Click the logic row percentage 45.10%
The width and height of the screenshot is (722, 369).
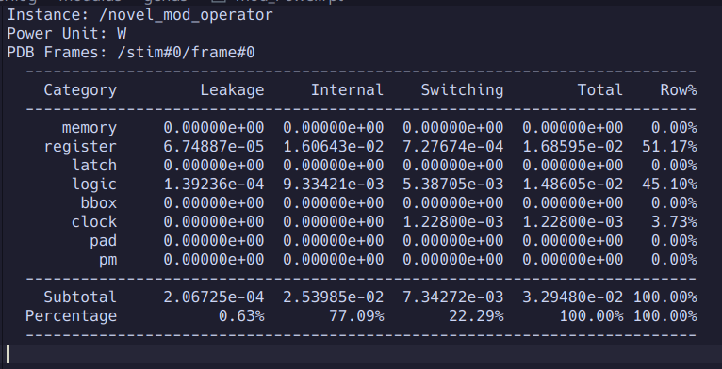669,184
